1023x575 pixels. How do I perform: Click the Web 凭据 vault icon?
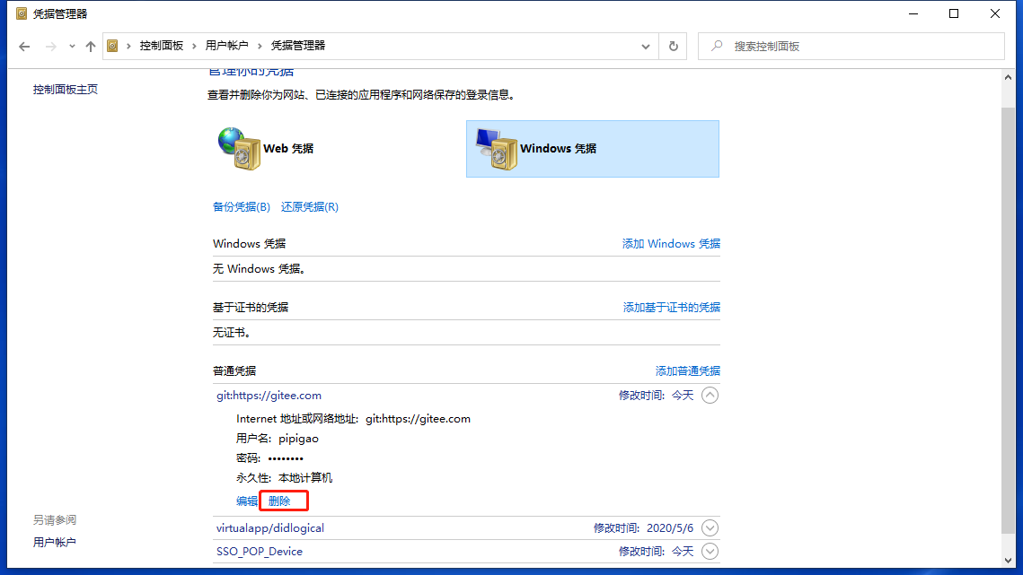point(241,147)
